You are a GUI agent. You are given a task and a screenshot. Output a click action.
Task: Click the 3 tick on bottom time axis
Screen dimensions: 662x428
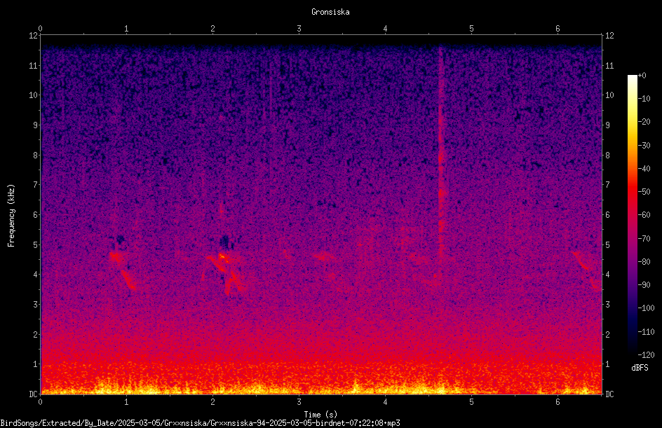(299, 402)
